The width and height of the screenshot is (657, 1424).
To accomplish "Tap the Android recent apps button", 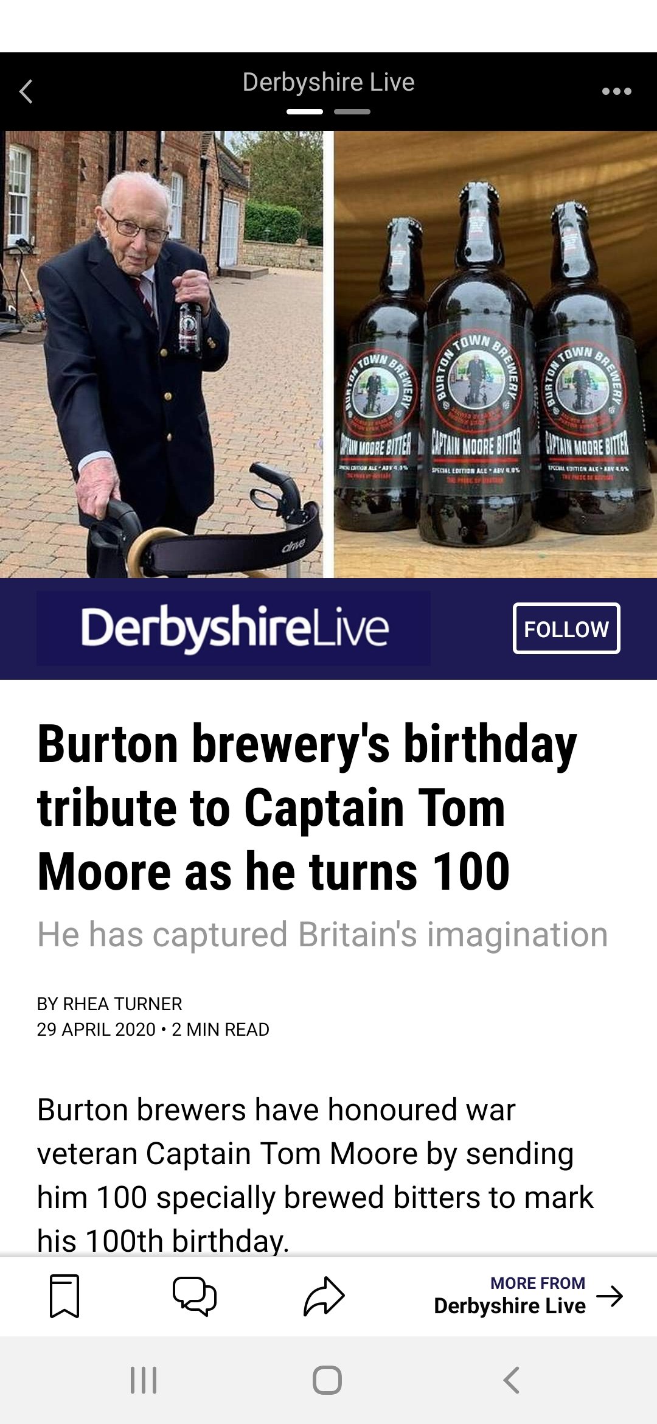I will pos(144,1380).
